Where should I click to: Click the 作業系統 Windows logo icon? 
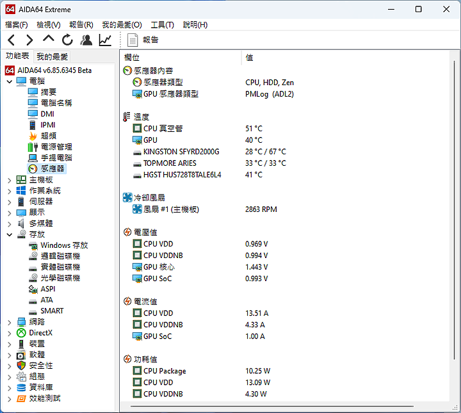click(21, 190)
